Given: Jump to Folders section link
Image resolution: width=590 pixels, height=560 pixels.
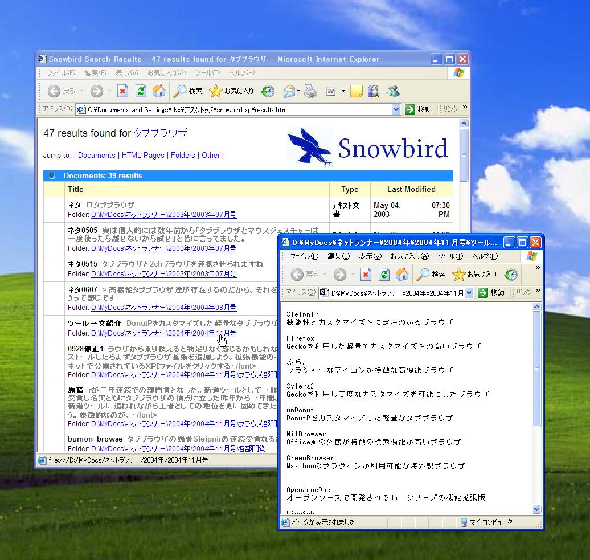Looking at the screenshot, I should [x=183, y=155].
